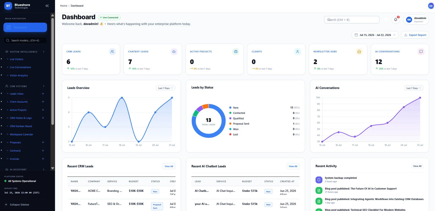The height and width of the screenshot is (211, 435).
Task: Open Visitor Analytics page
Action: point(19,76)
